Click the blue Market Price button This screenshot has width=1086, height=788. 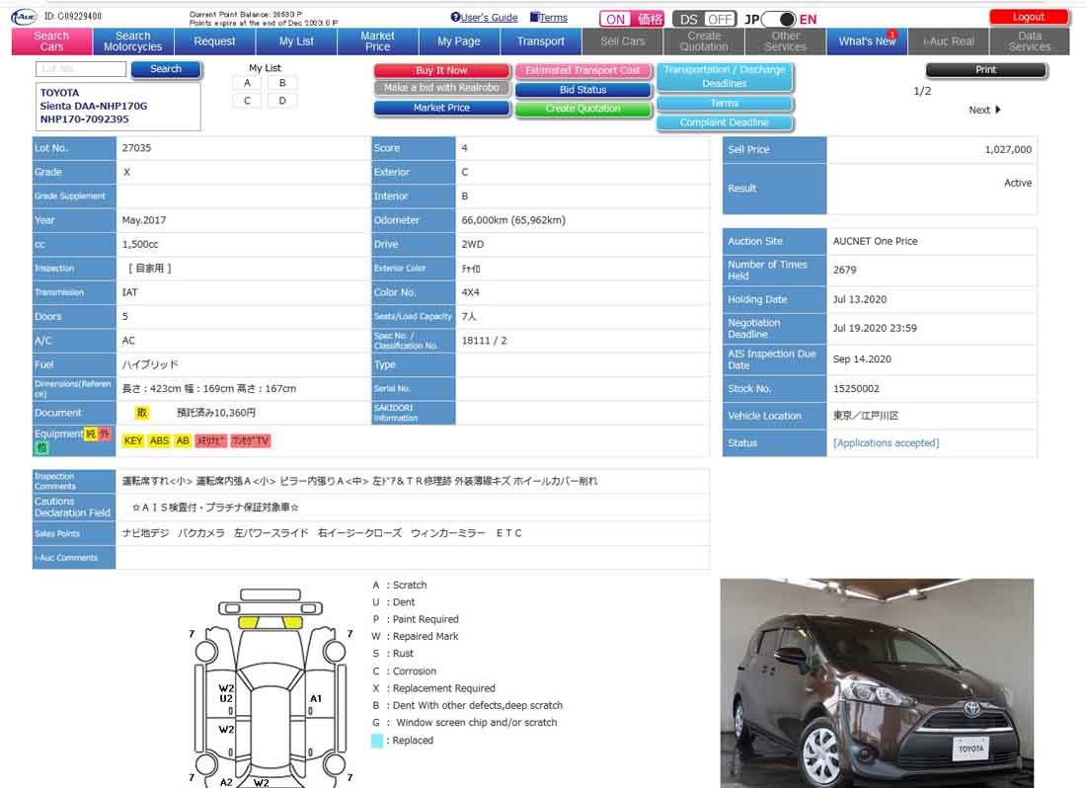click(442, 108)
